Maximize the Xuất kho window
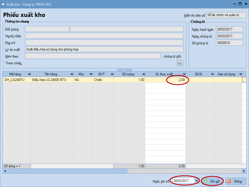Image resolution: width=249 pixels, height=187 pixels. point(240,4)
